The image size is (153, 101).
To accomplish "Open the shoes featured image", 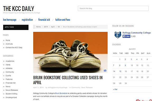I will (70, 52).
